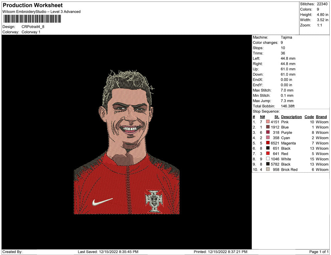Select the Trims value 36

click(x=283, y=53)
